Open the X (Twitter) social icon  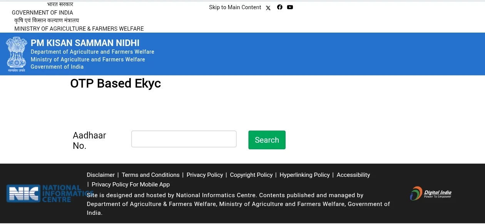(x=268, y=8)
